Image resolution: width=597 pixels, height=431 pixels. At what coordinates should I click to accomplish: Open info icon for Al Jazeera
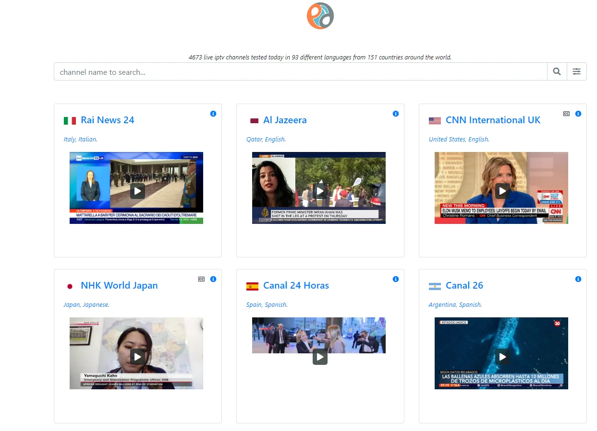(x=396, y=114)
